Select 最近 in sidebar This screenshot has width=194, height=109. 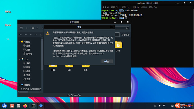28,46
